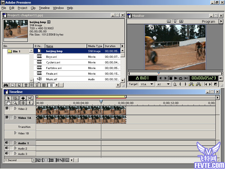Open the File menu
The image size is (225, 169).
click(4, 8)
